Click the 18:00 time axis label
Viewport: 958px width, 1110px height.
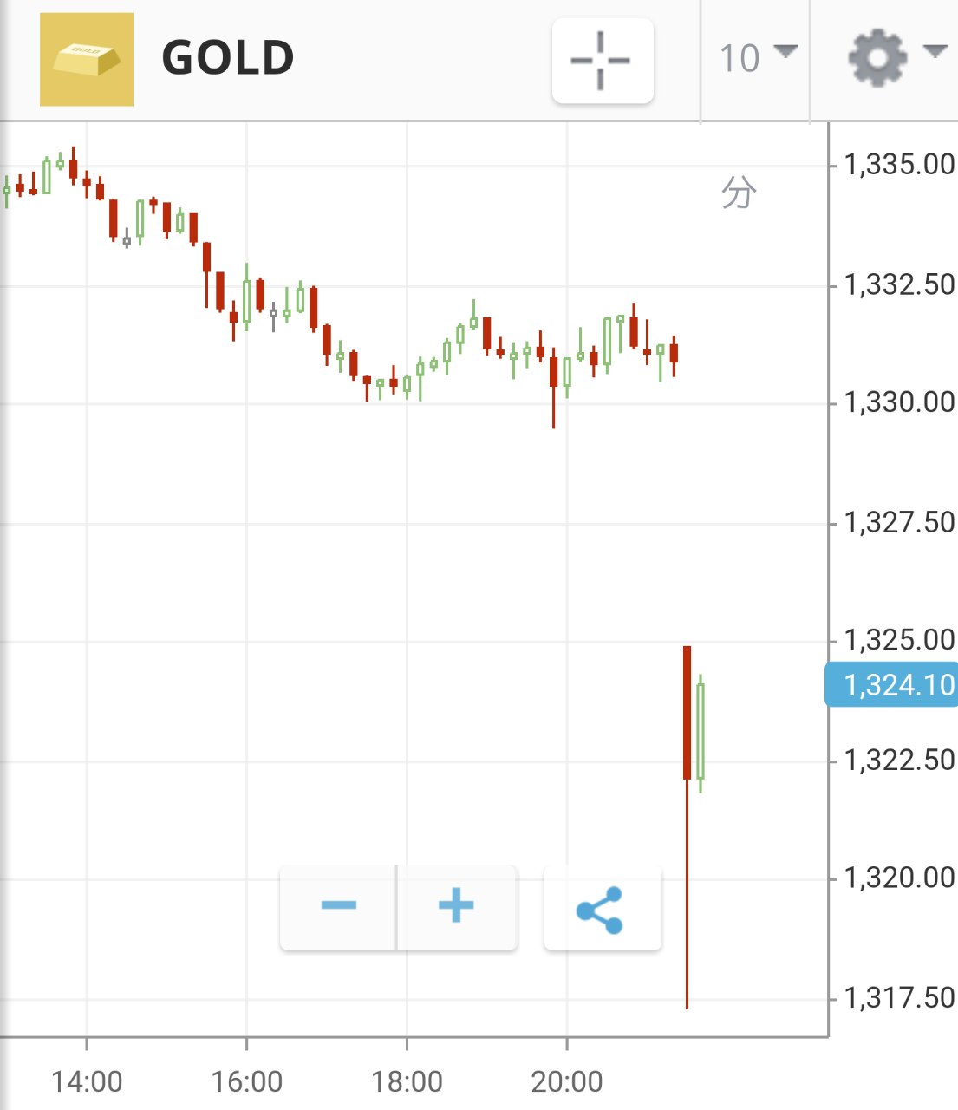click(407, 1081)
